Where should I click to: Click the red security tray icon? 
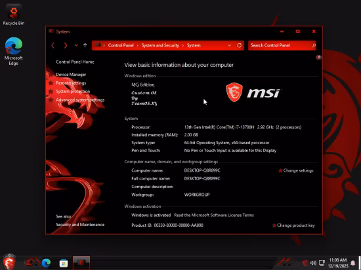click(305, 263)
